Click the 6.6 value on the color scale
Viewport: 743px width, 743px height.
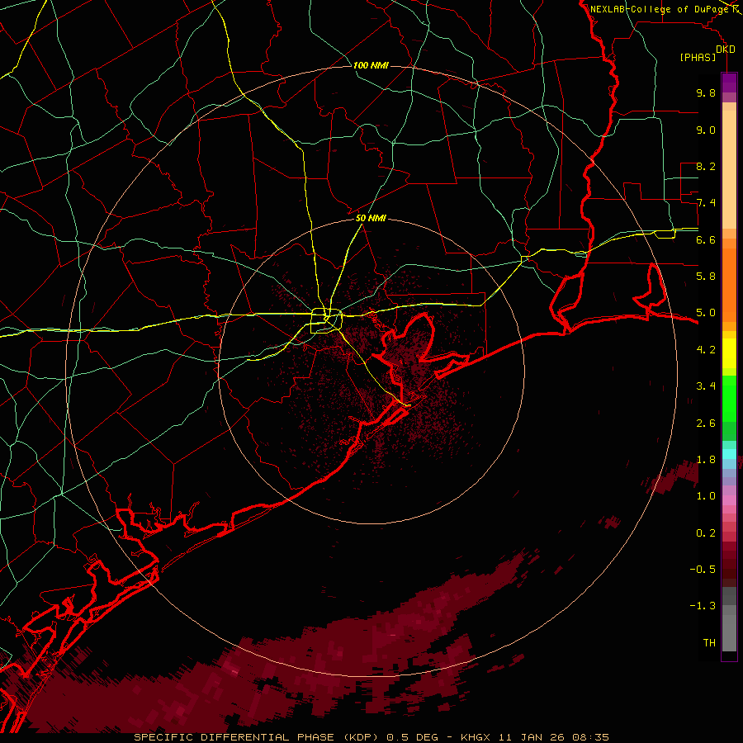[x=706, y=239]
